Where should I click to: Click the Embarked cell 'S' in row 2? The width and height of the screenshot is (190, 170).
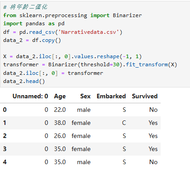(124, 136)
